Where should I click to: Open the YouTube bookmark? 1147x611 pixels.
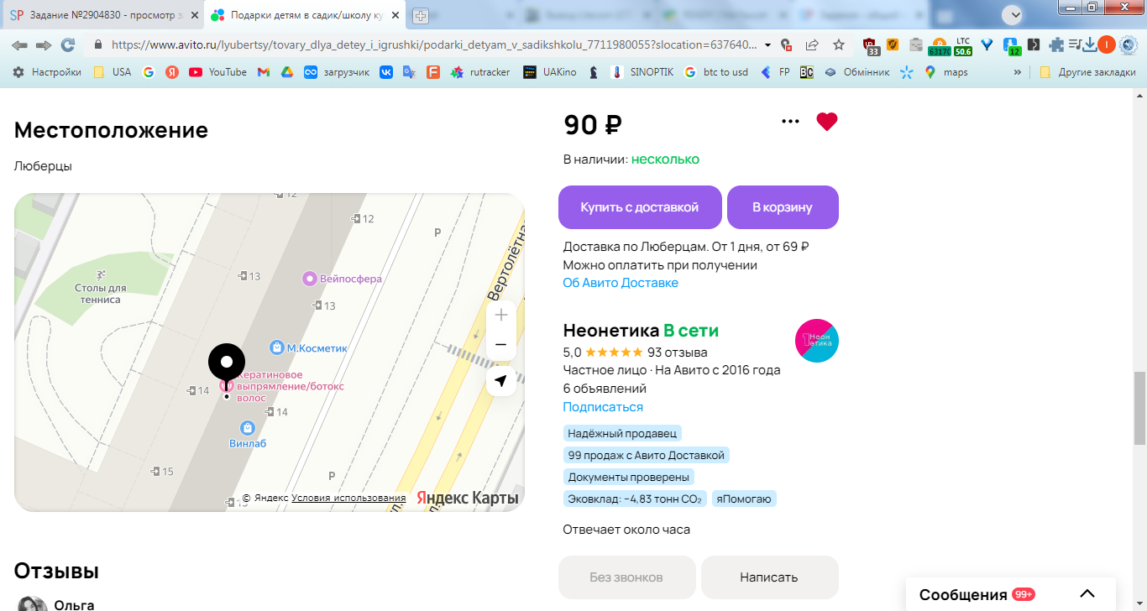pyautogui.click(x=218, y=72)
